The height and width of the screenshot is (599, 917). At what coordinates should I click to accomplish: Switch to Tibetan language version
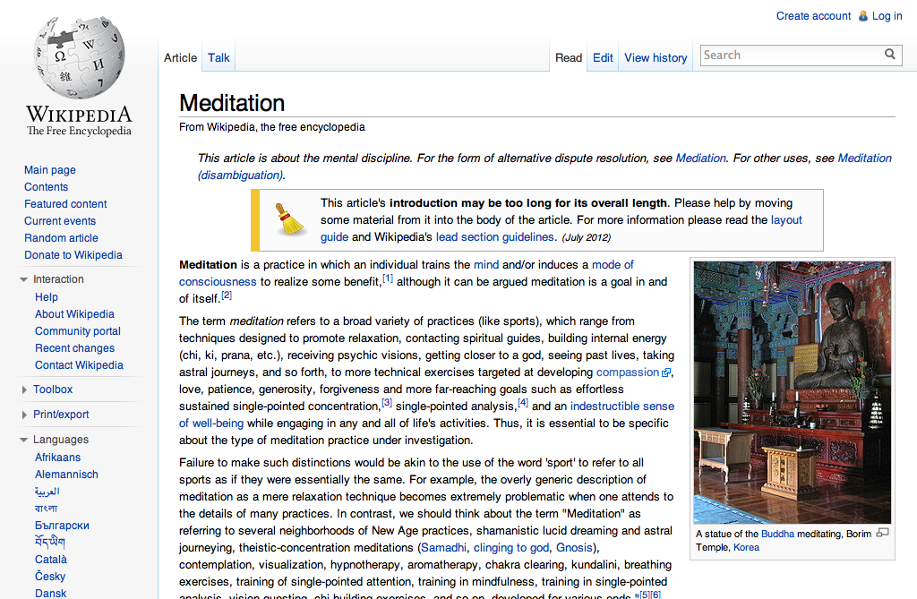tap(50, 543)
